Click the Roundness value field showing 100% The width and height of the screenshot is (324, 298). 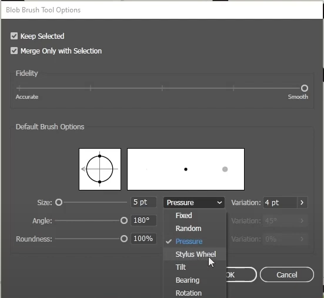coord(143,239)
